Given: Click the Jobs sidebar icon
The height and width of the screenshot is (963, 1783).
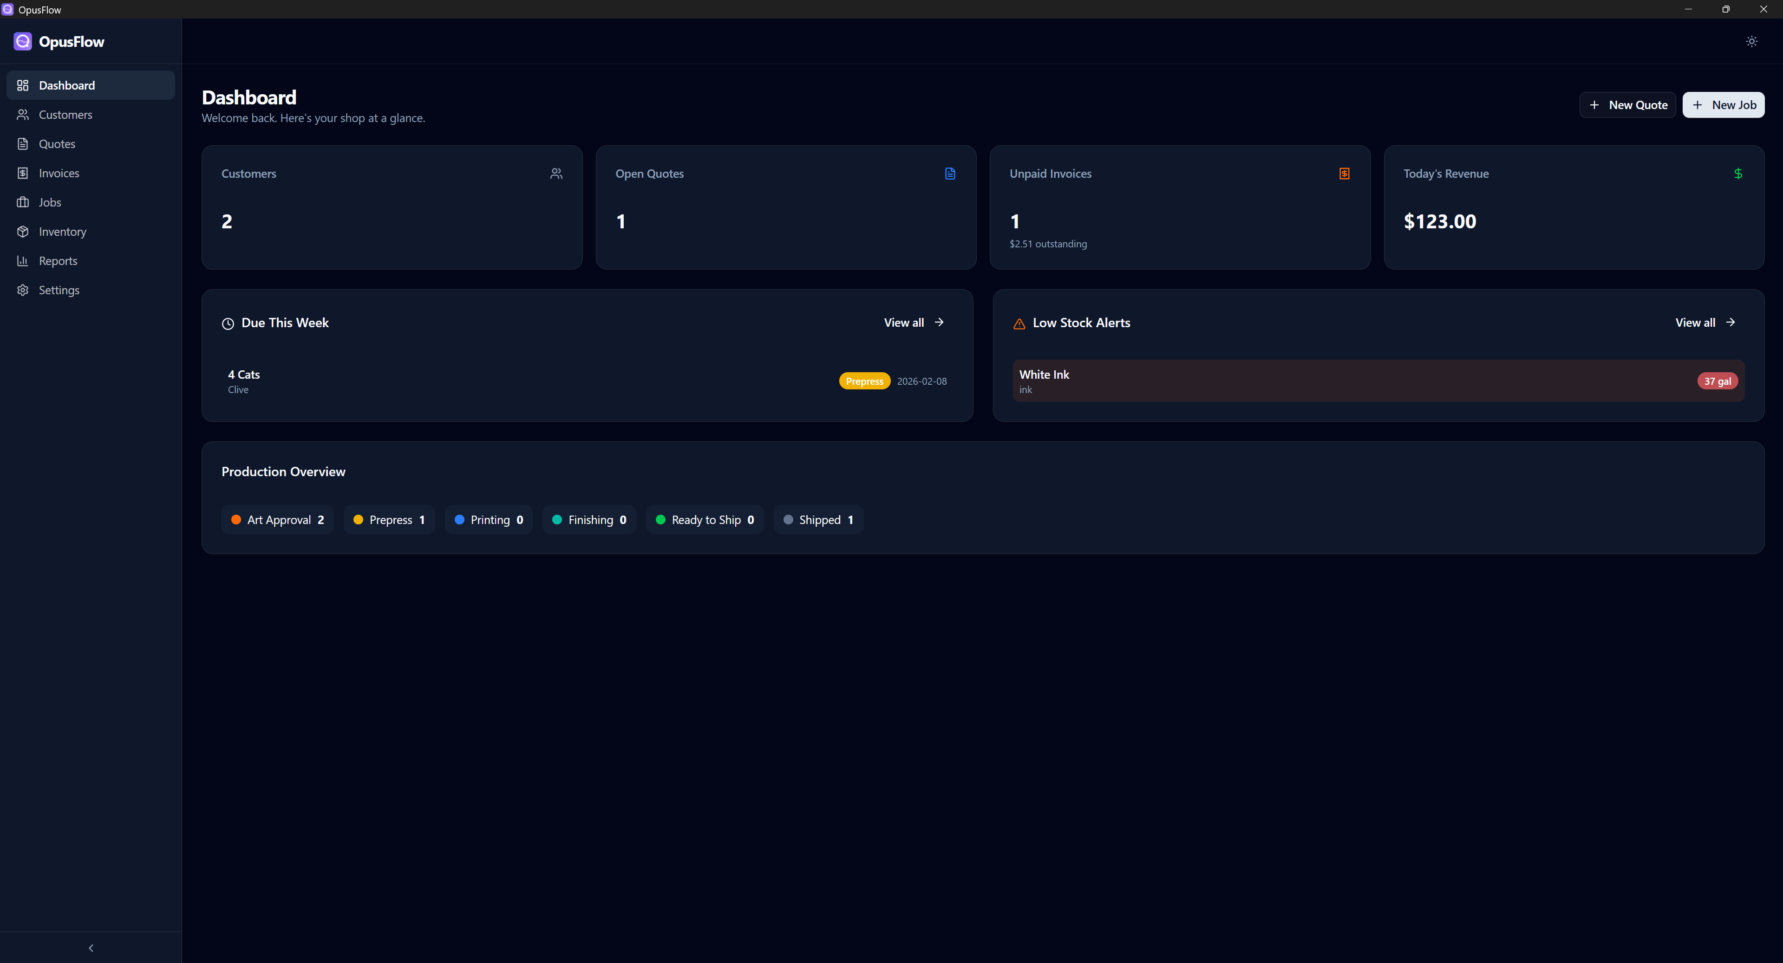Looking at the screenshot, I should pyautogui.click(x=23, y=202).
